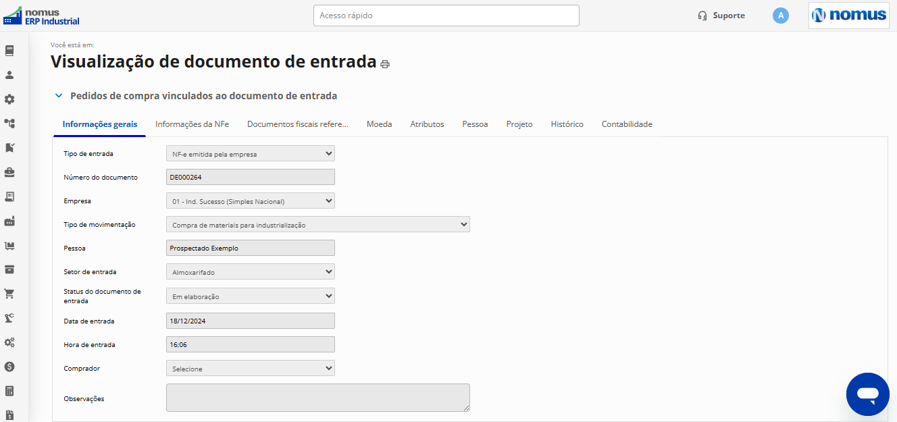The height and width of the screenshot is (422, 897).
Task: Click the calculator sidebar icon
Action: (9, 391)
